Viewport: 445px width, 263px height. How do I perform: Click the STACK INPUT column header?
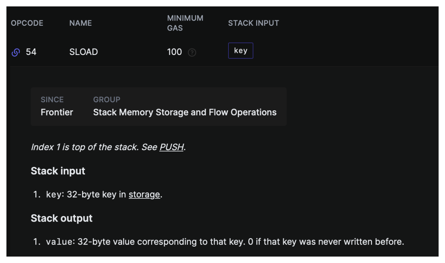tap(254, 23)
